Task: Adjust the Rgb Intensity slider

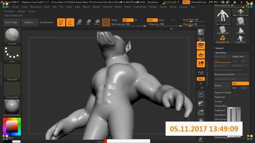Action: (128, 25)
